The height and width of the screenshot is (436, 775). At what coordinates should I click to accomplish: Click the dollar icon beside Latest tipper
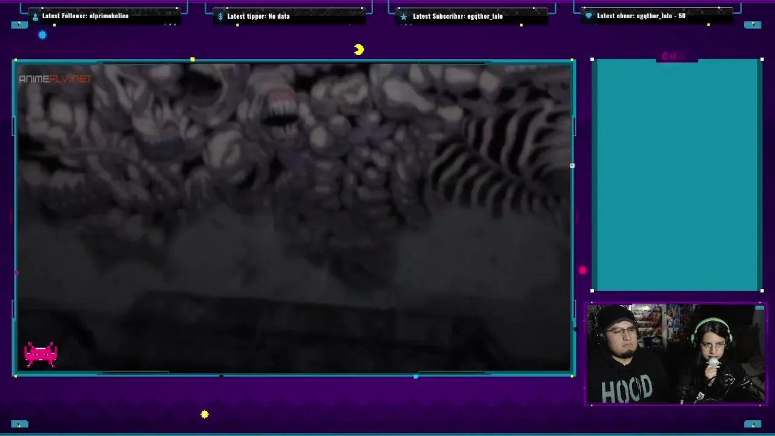[220, 16]
